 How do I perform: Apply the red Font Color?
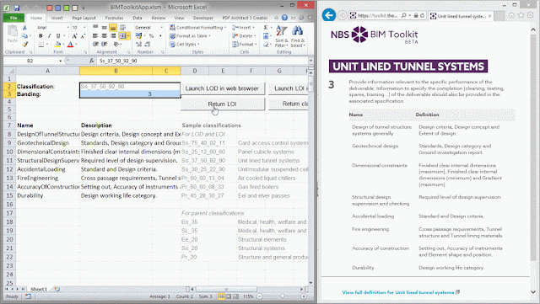click(x=70, y=45)
